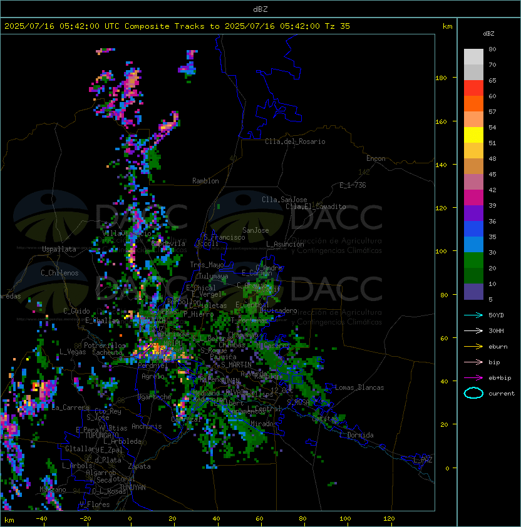Select the green 20-30 dBZ color swatch

pyautogui.click(x=473, y=260)
